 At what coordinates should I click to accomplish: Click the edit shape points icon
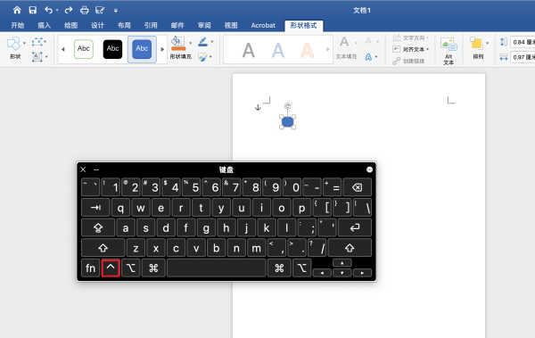[37, 42]
